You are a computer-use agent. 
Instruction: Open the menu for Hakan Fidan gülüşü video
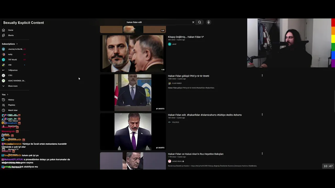coord(262,75)
